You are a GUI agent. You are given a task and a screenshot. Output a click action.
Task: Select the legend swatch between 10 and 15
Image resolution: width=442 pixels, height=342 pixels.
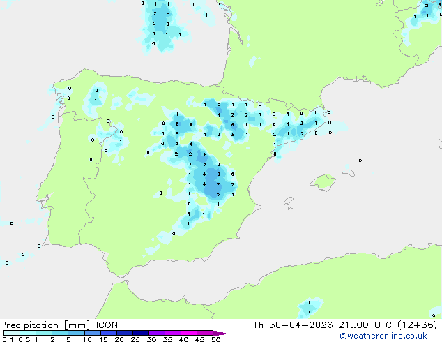[x=92, y=333]
